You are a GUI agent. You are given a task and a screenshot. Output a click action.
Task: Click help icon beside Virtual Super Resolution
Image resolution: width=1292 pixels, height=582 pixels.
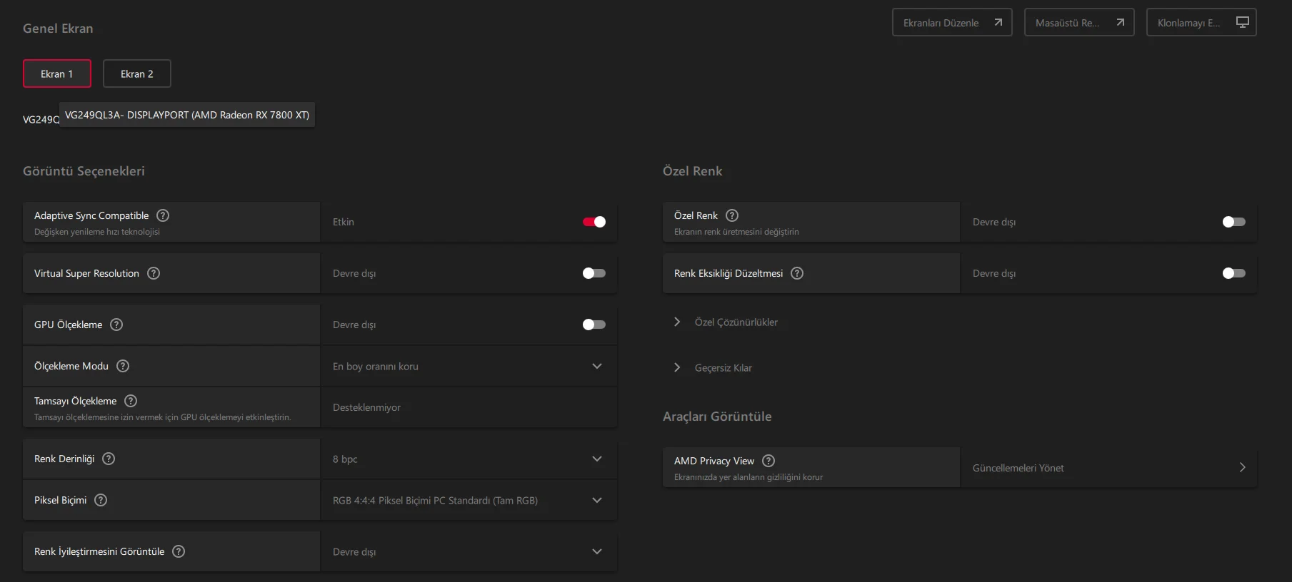click(x=154, y=273)
